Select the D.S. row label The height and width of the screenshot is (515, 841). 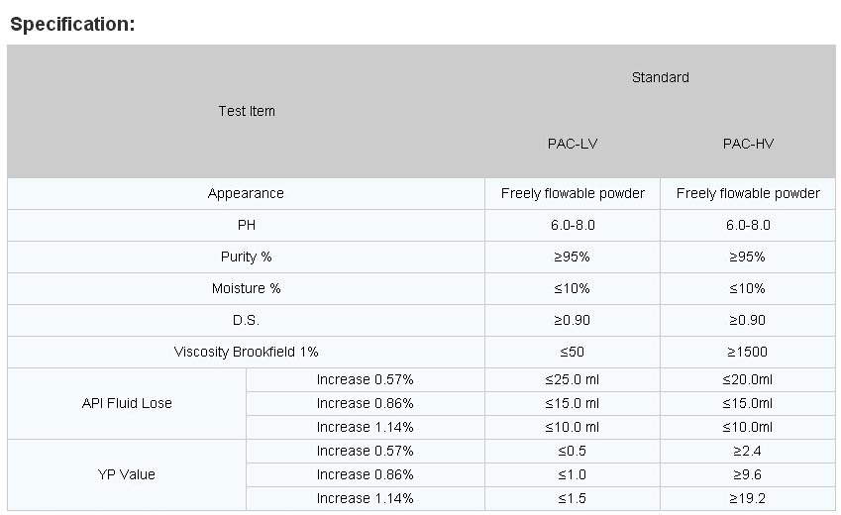[247, 320]
